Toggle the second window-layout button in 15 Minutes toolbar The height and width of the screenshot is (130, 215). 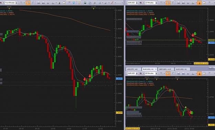(x=173, y=3)
